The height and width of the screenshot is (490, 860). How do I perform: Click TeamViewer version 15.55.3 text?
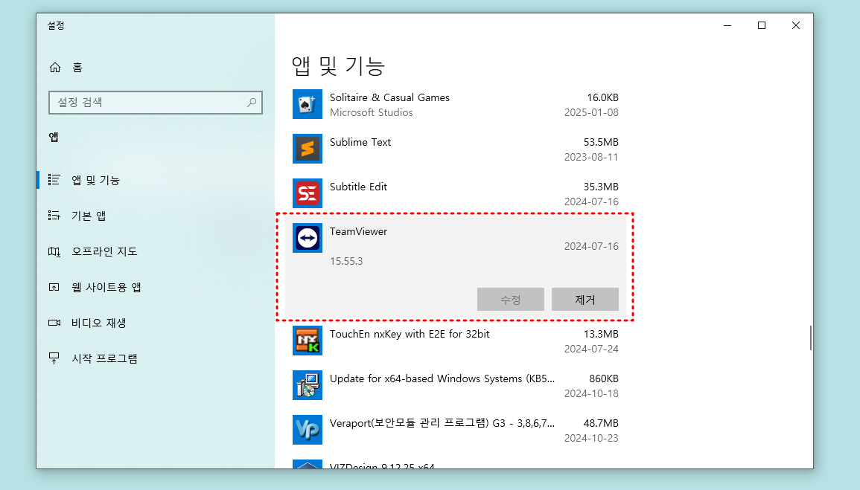point(346,261)
